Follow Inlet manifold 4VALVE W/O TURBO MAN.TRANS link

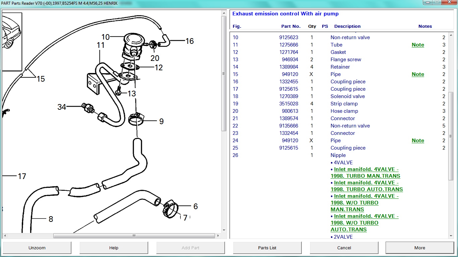(365, 203)
